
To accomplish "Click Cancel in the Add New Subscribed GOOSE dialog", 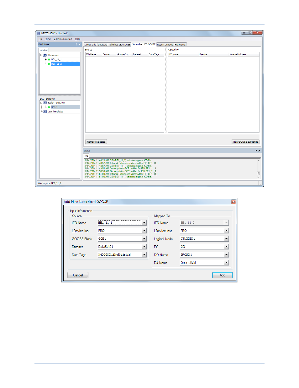I will [x=78, y=275].
